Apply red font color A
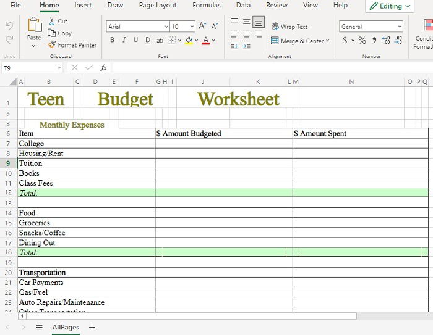The height and width of the screenshot is (335, 433). [206, 41]
